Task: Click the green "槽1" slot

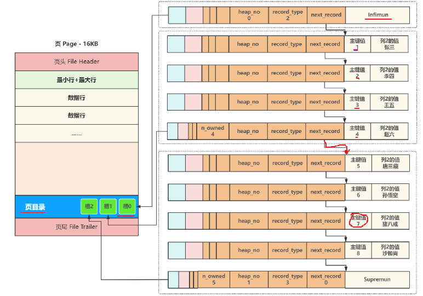Action: click(108, 207)
